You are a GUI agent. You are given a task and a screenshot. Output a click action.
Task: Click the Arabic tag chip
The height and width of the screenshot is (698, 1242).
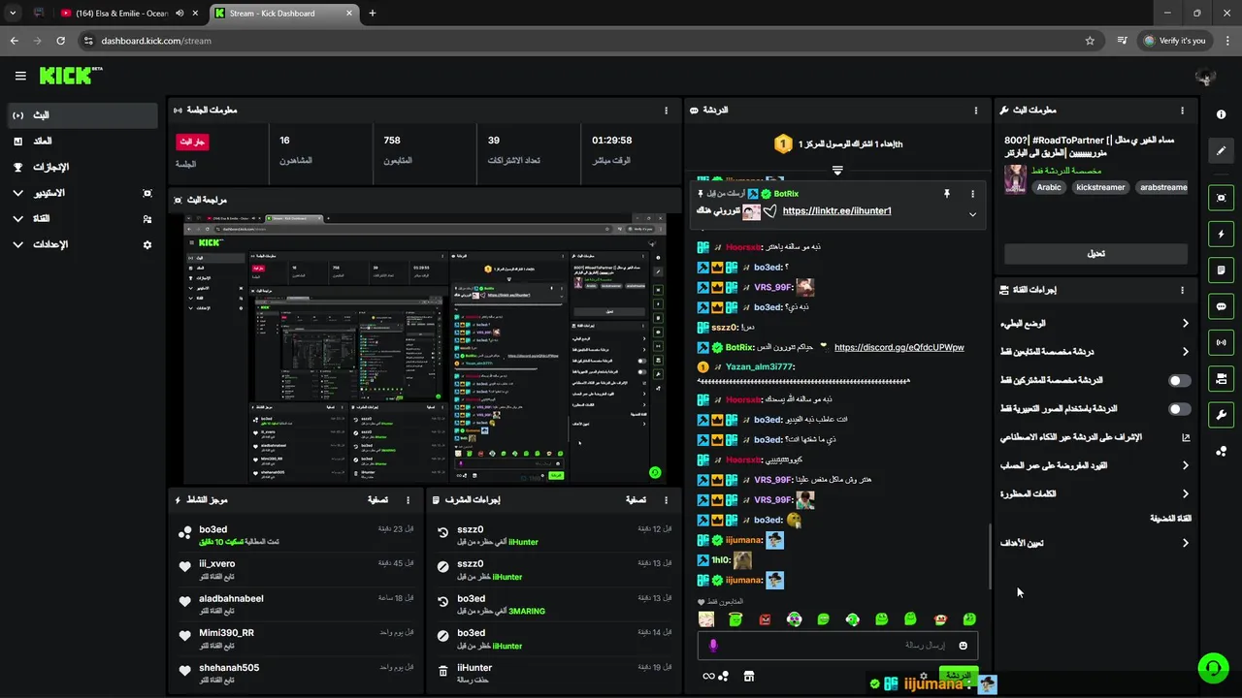point(1049,187)
